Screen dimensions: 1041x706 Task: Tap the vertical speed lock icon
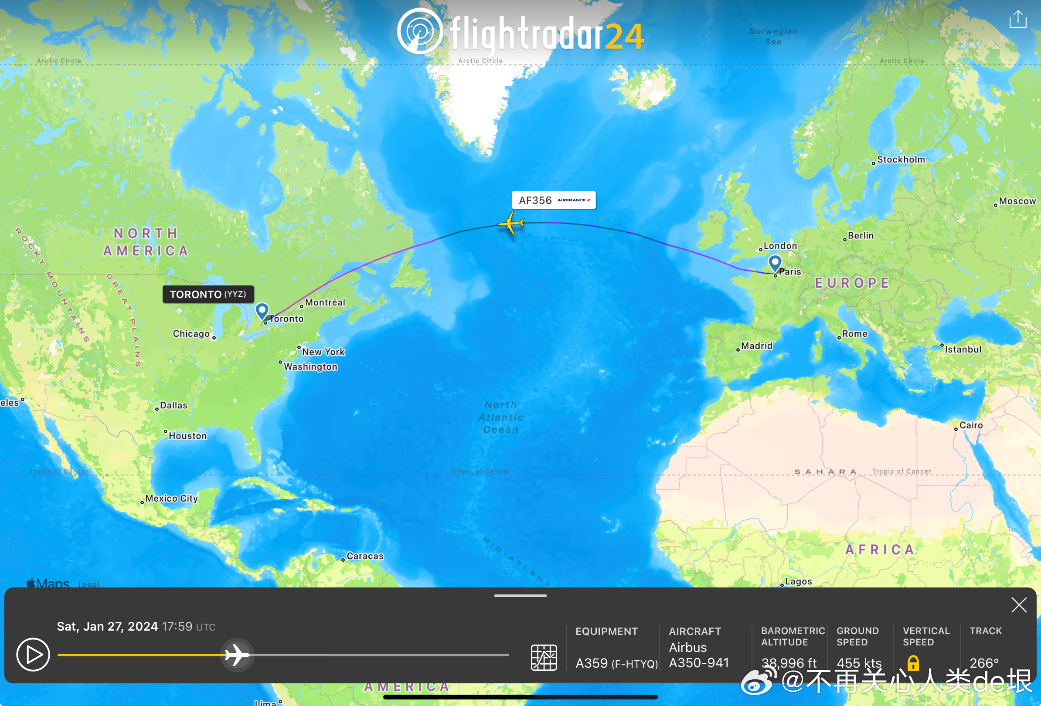(x=913, y=662)
